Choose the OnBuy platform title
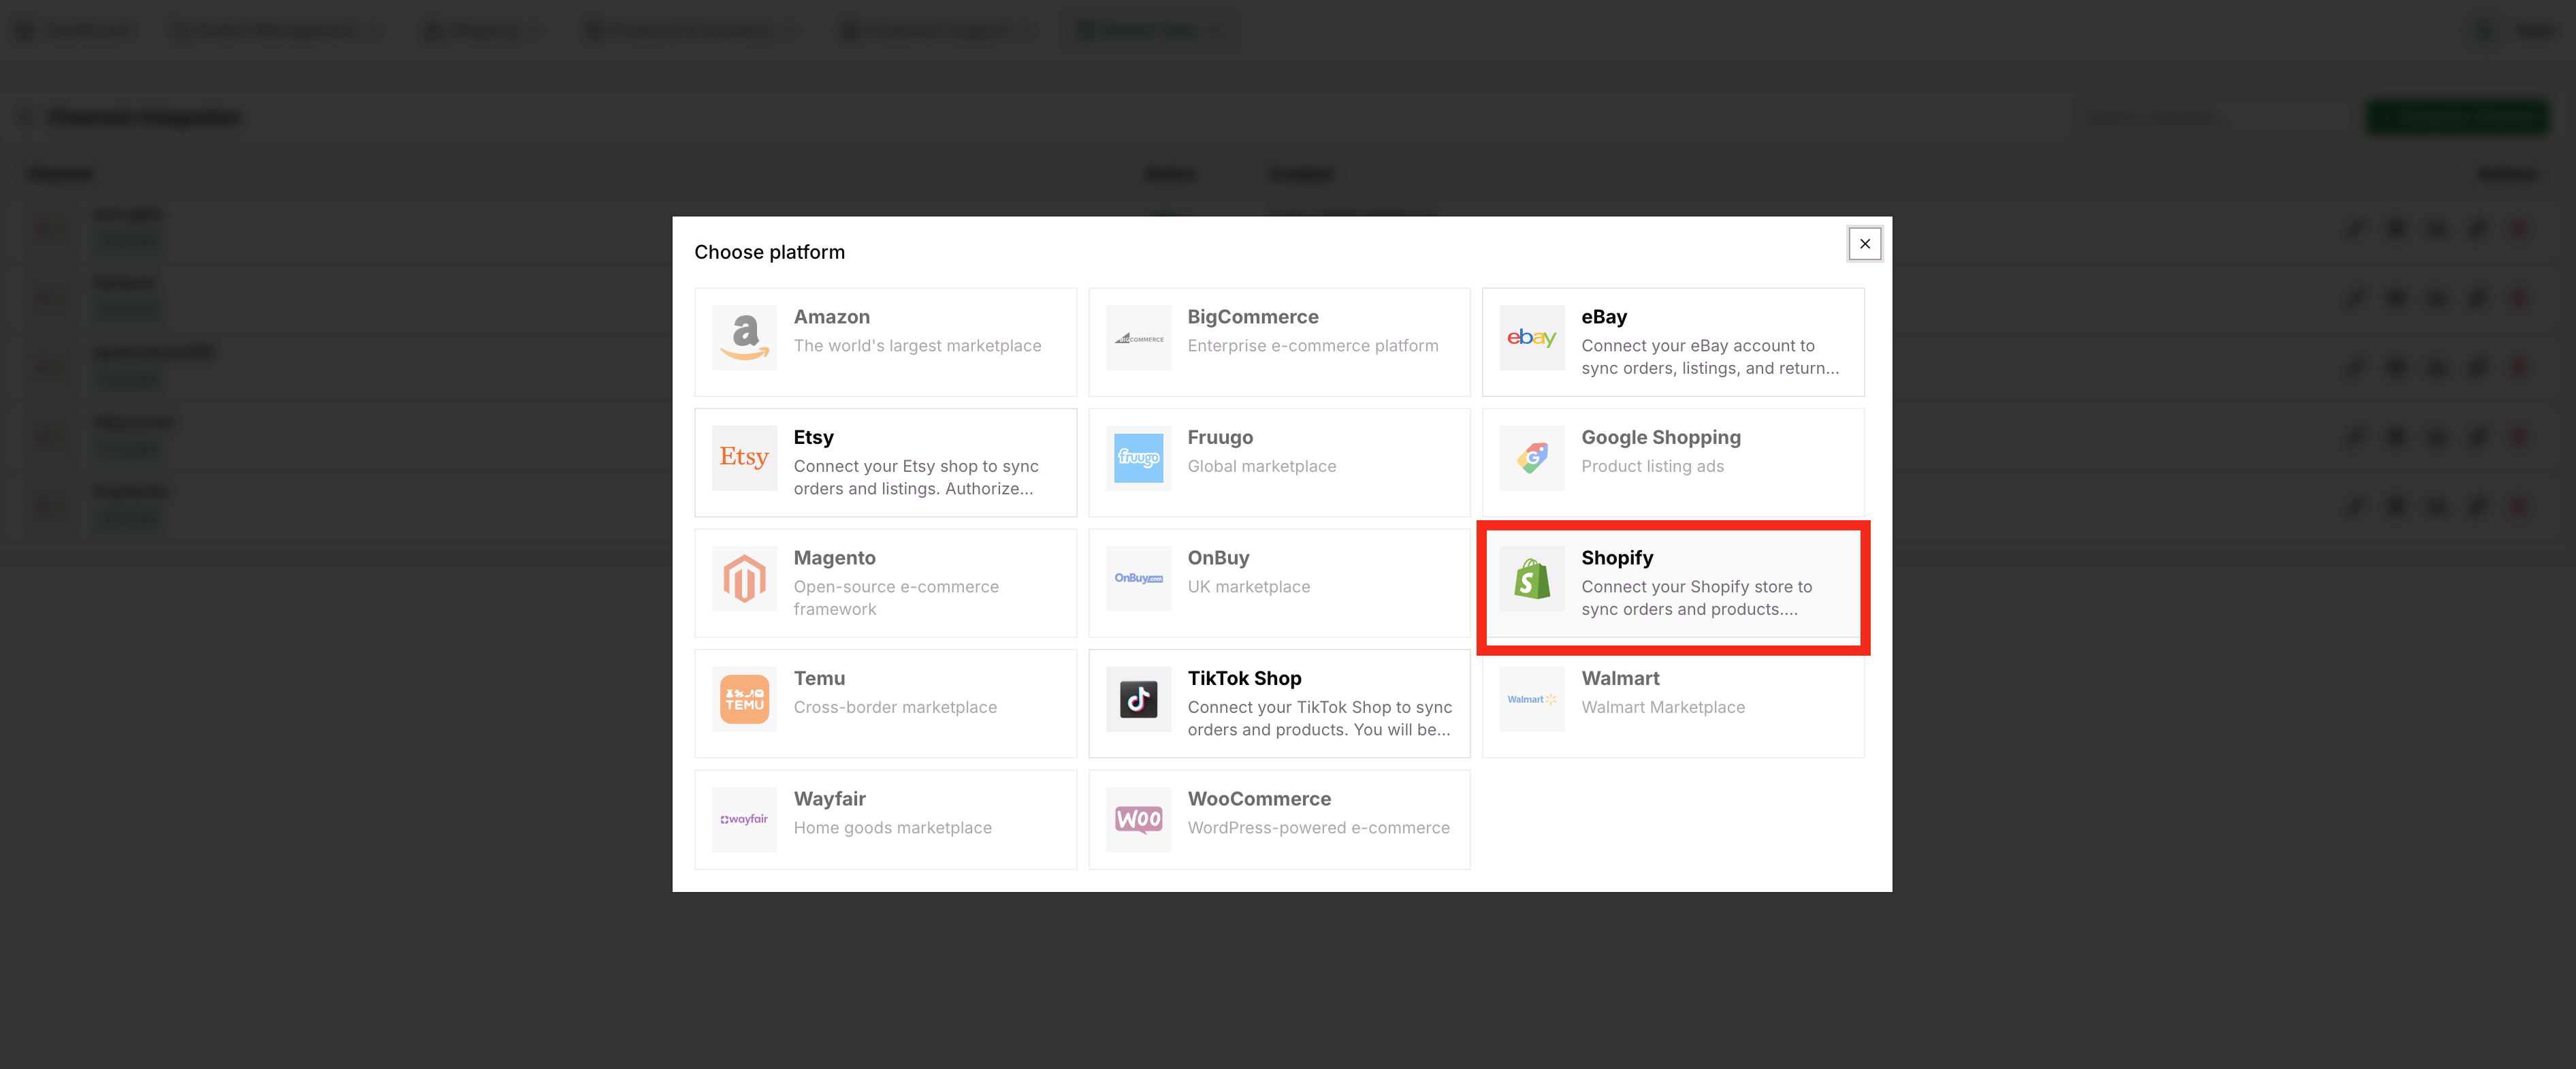The width and height of the screenshot is (2576, 1069). (x=1218, y=558)
